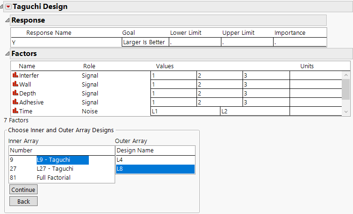This screenshot has height=214, width=353.
Task: Click the Time noise factor icon
Action: [15, 111]
